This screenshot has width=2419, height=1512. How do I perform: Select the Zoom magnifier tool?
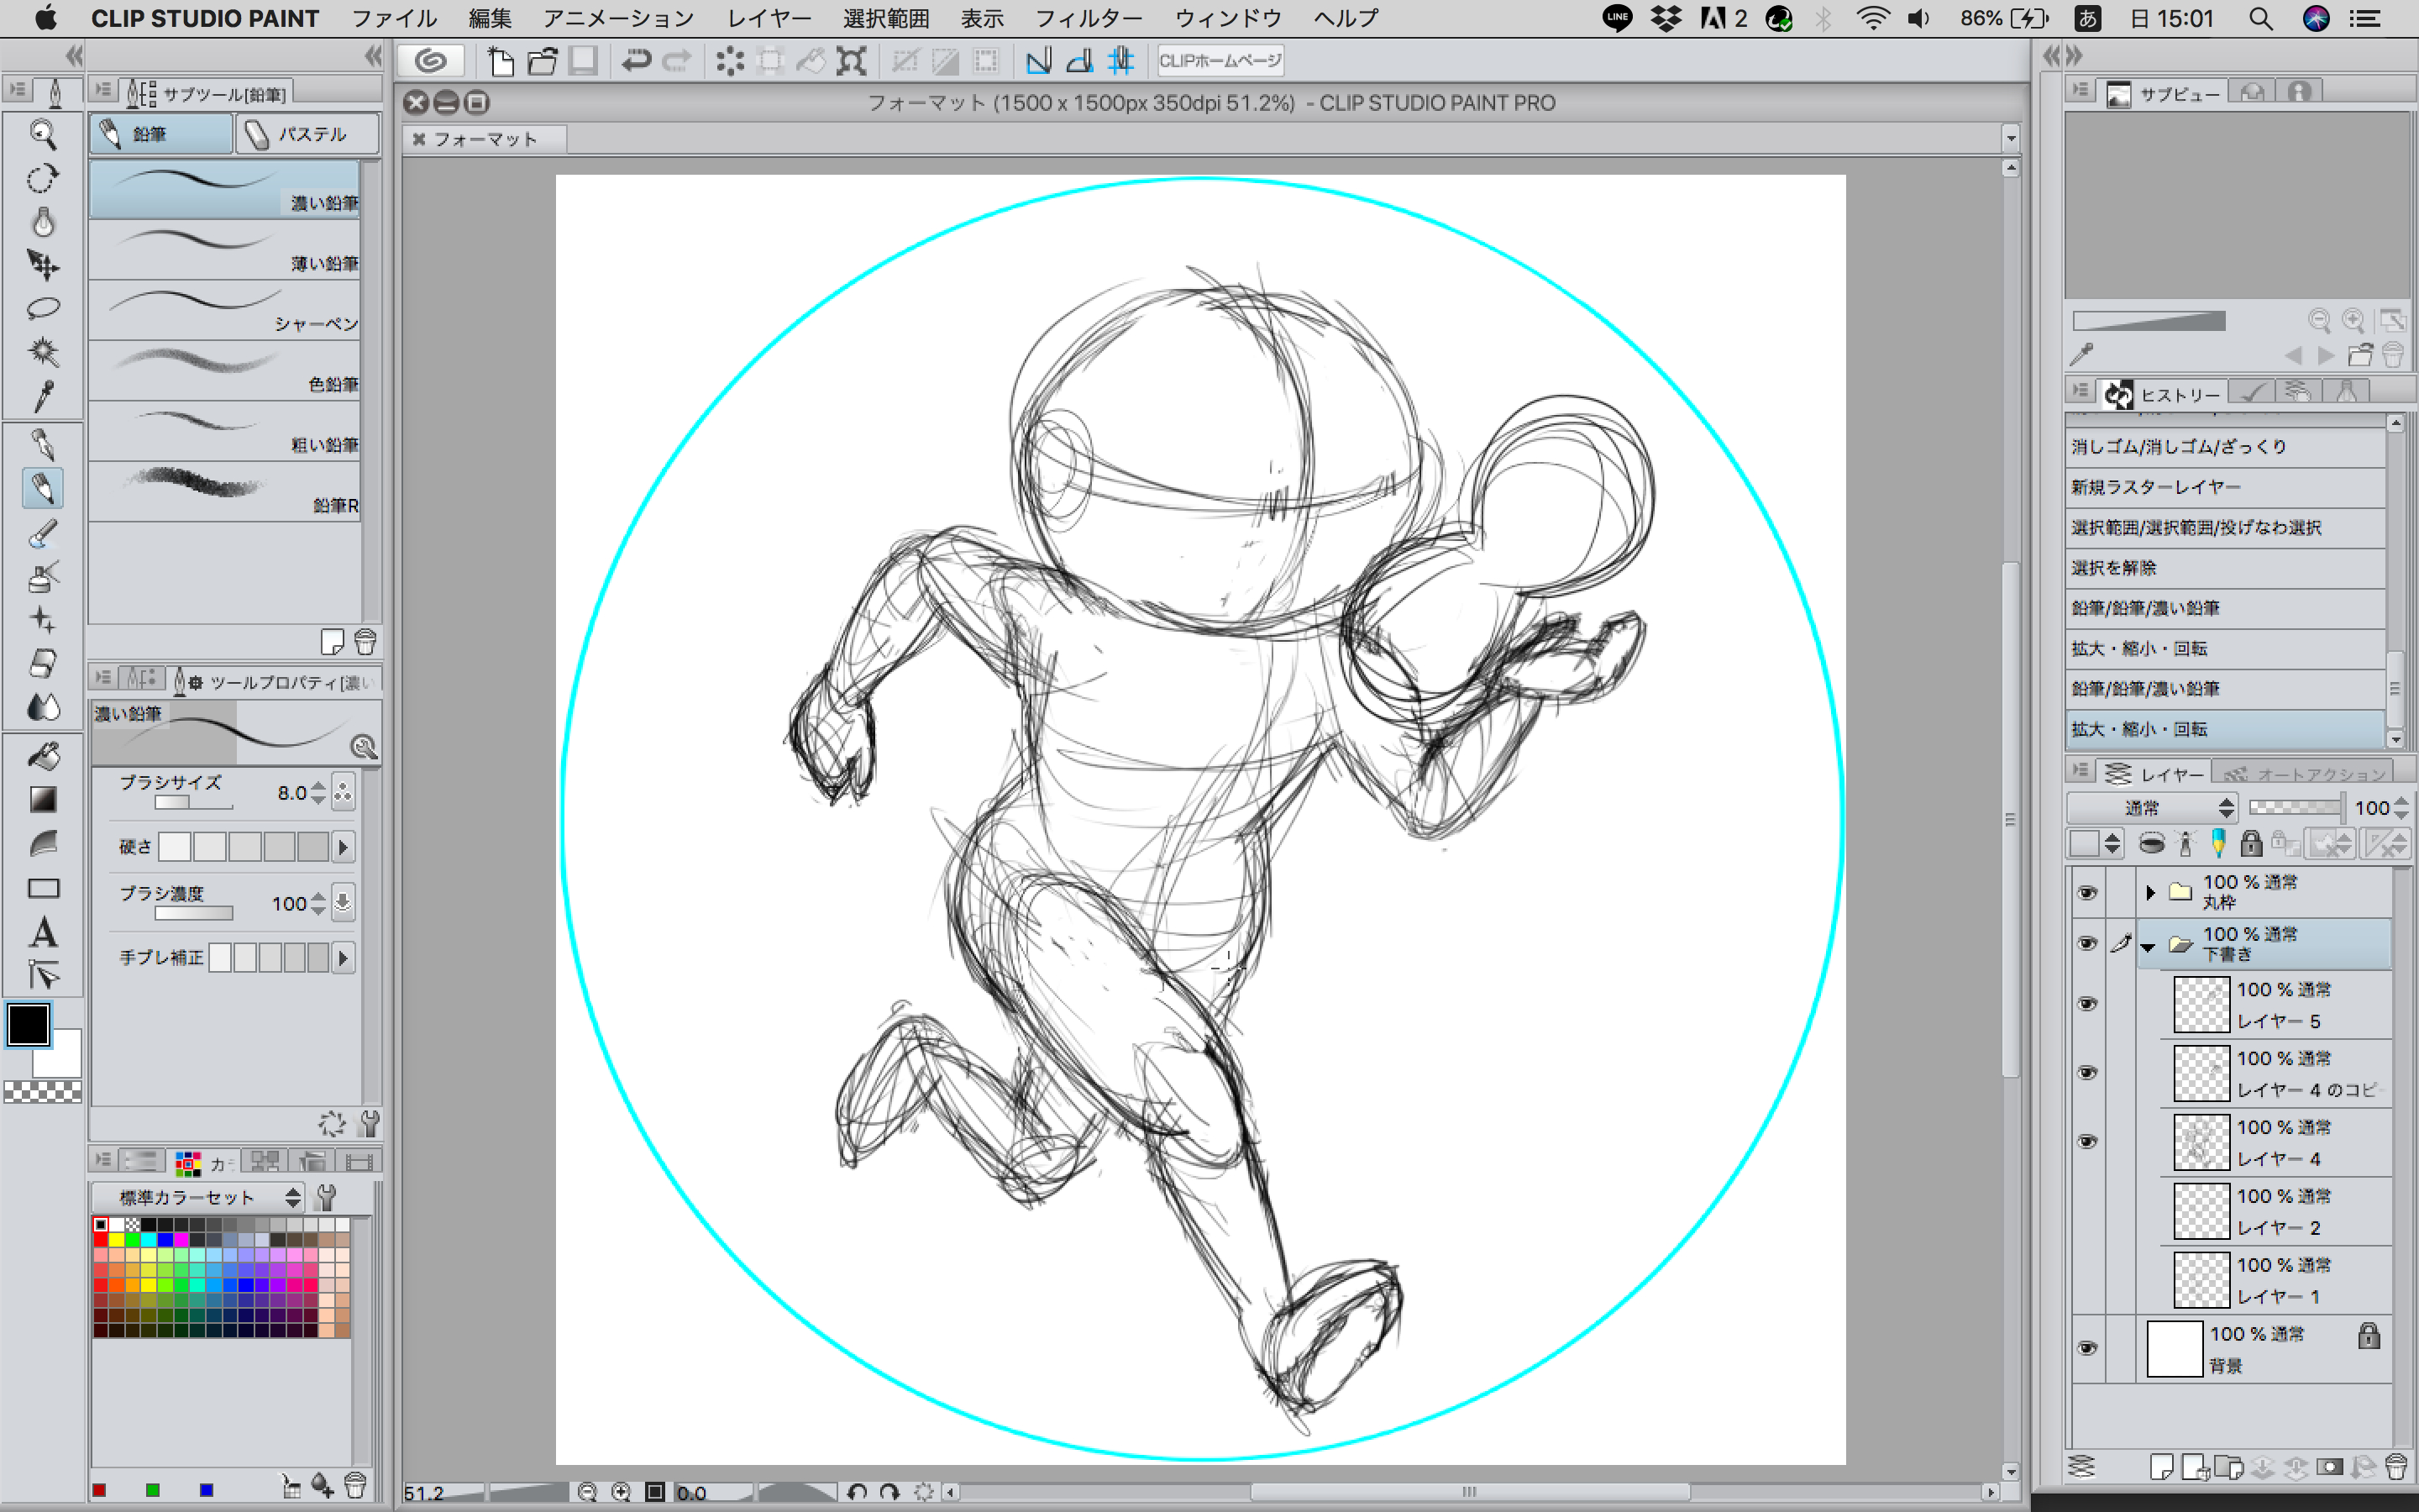coord(42,134)
